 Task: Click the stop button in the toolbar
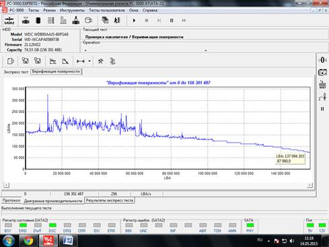(x=147, y=20)
